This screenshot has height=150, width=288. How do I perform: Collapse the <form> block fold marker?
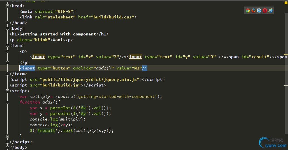(x=8, y=45)
